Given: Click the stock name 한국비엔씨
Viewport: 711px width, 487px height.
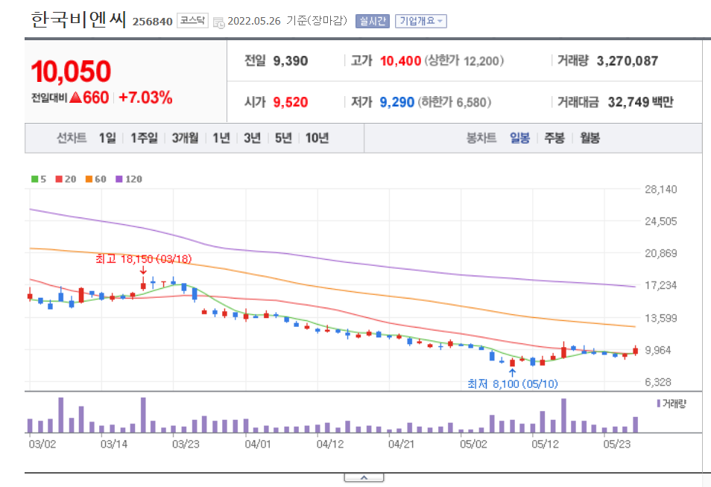Looking at the screenshot, I should pos(78,20).
